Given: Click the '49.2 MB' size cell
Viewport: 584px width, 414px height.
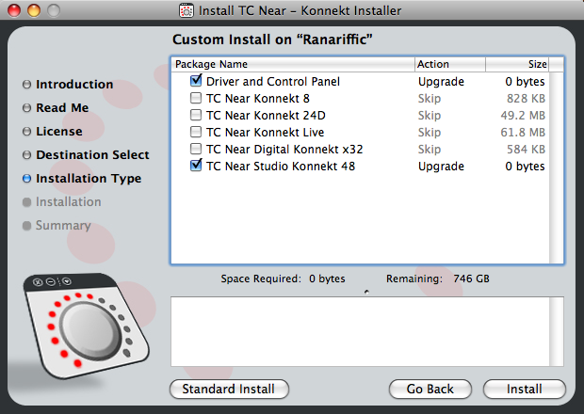Looking at the screenshot, I should click(523, 116).
